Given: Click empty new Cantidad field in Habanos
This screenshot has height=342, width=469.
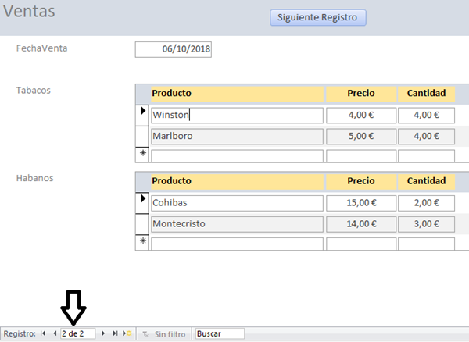Looking at the screenshot, I should (426, 244).
